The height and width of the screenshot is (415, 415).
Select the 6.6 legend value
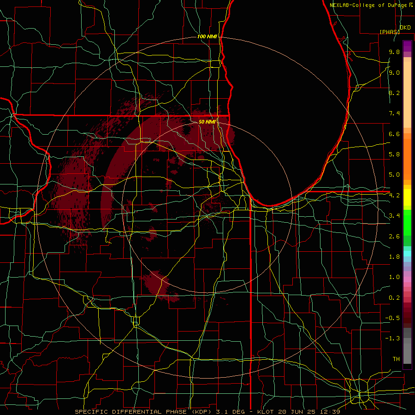(394, 134)
